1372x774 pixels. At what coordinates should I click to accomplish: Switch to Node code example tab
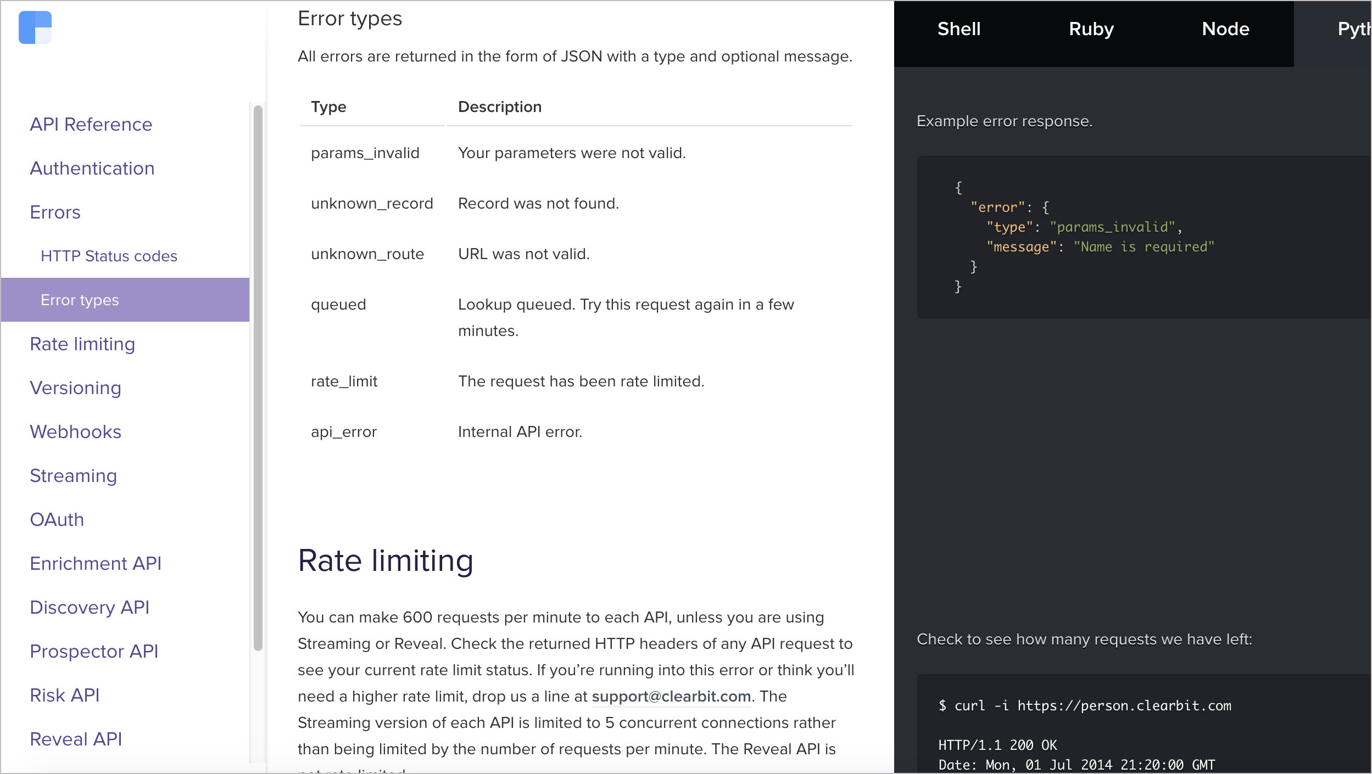coord(1226,29)
